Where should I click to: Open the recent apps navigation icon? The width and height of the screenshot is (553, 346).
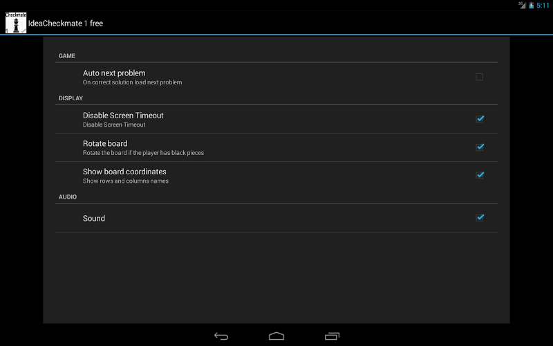point(332,336)
